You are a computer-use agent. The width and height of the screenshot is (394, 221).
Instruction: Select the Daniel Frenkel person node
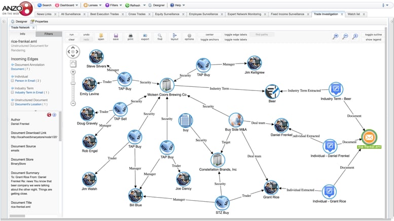(x=281, y=125)
